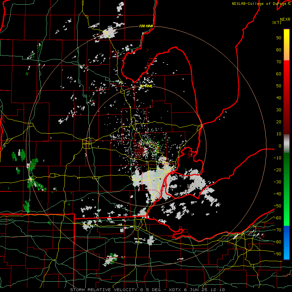
Task: Click the -10 scale label
Action: (277, 158)
